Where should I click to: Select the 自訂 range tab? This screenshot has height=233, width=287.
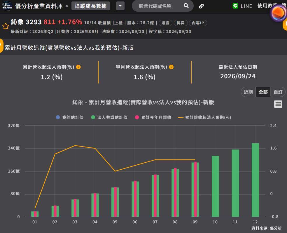coord(278,92)
